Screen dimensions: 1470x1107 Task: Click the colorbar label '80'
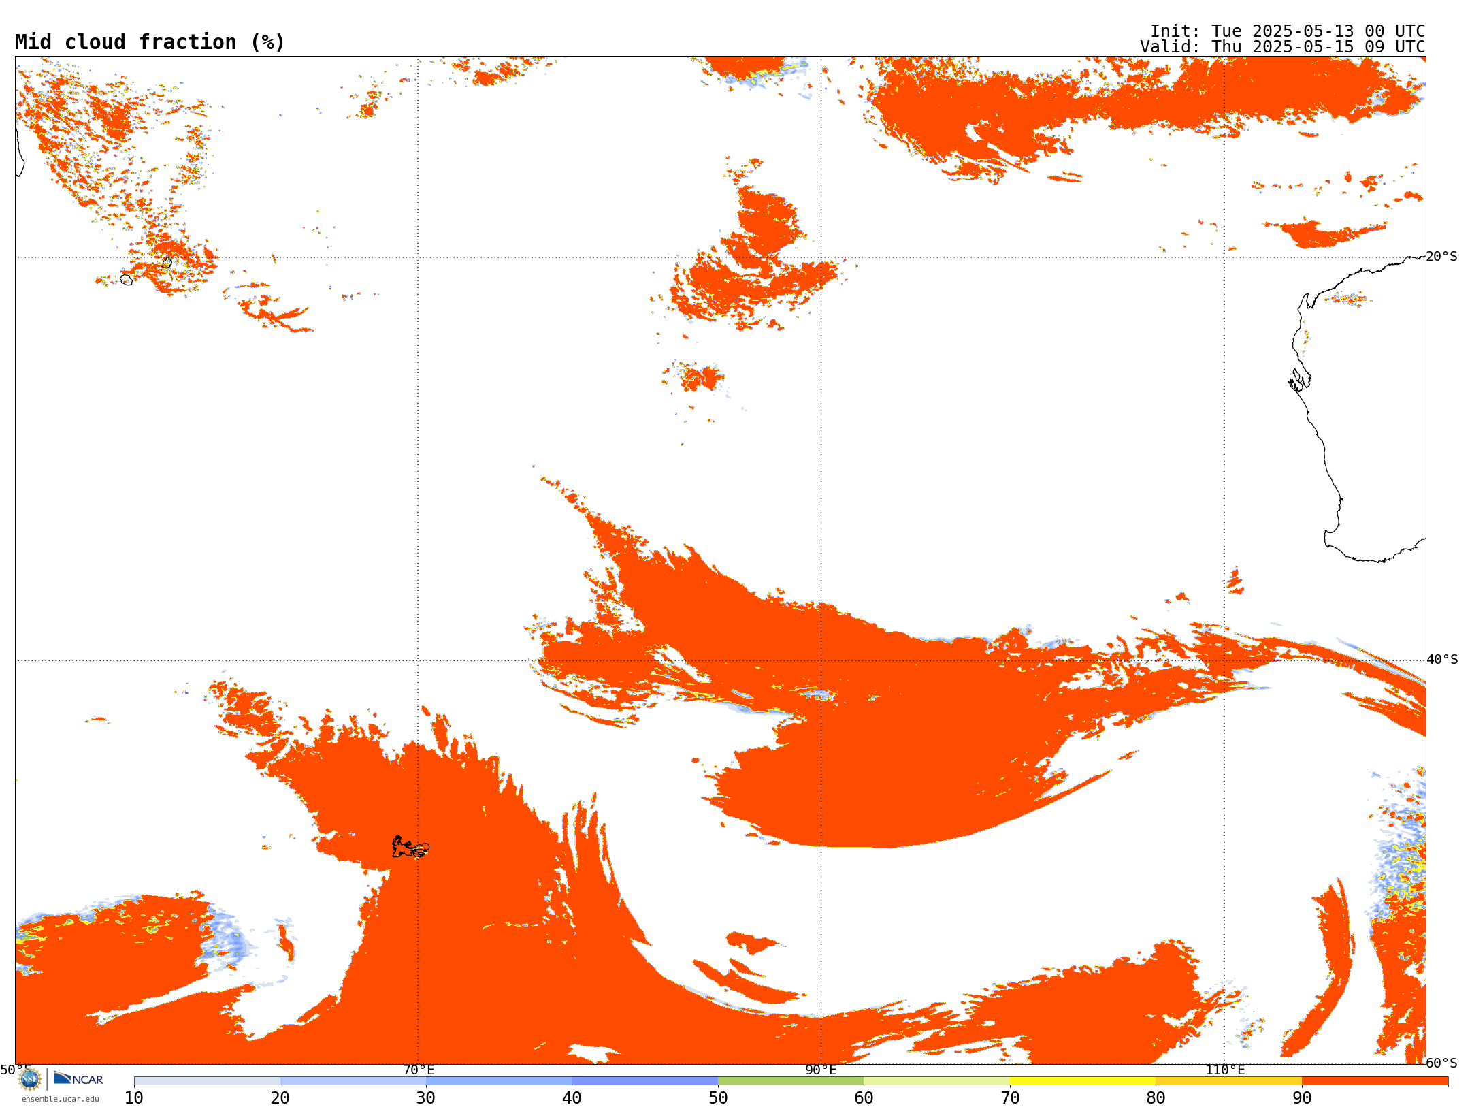(x=1156, y=1098)
